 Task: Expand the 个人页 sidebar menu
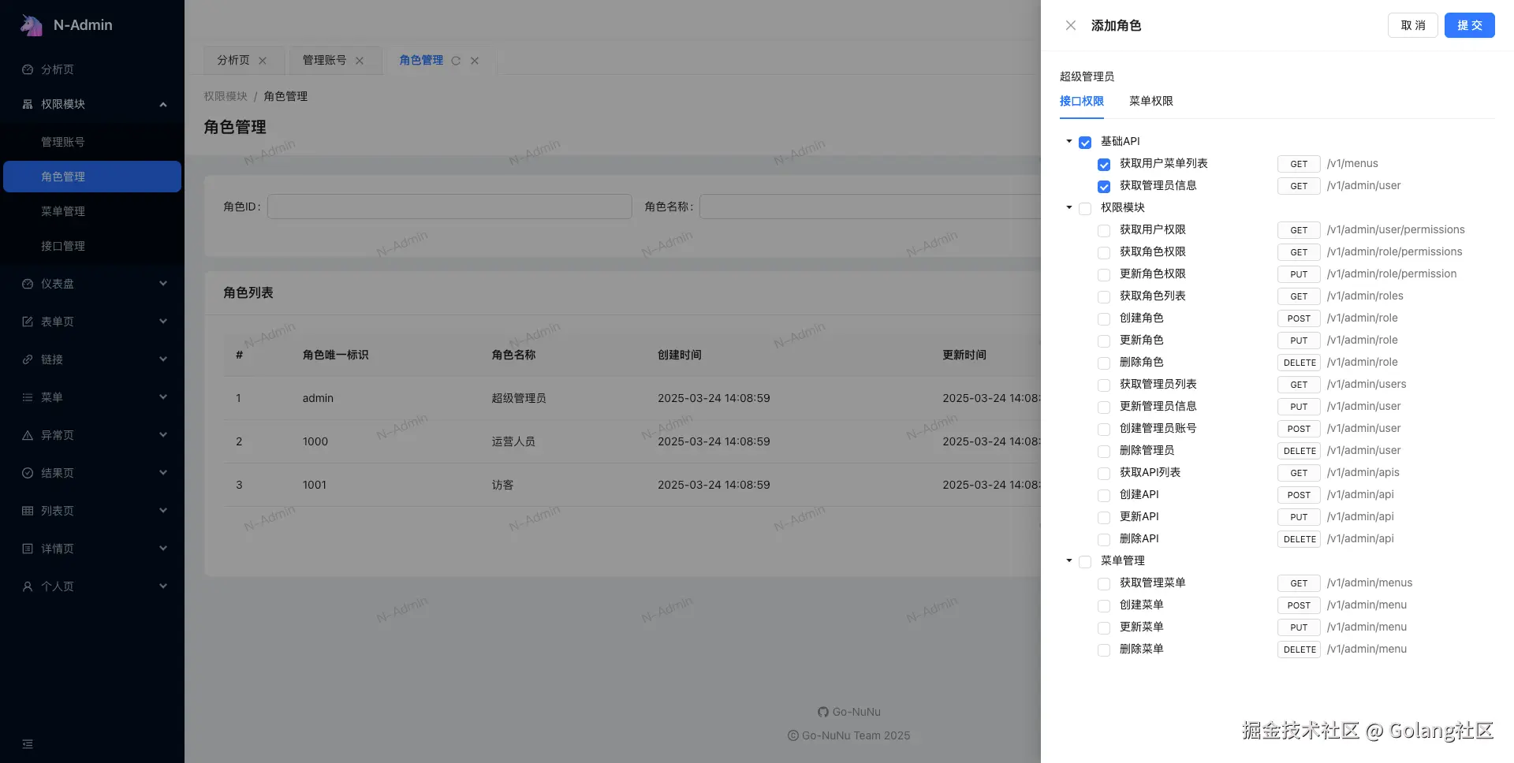[x=163, y=586]
